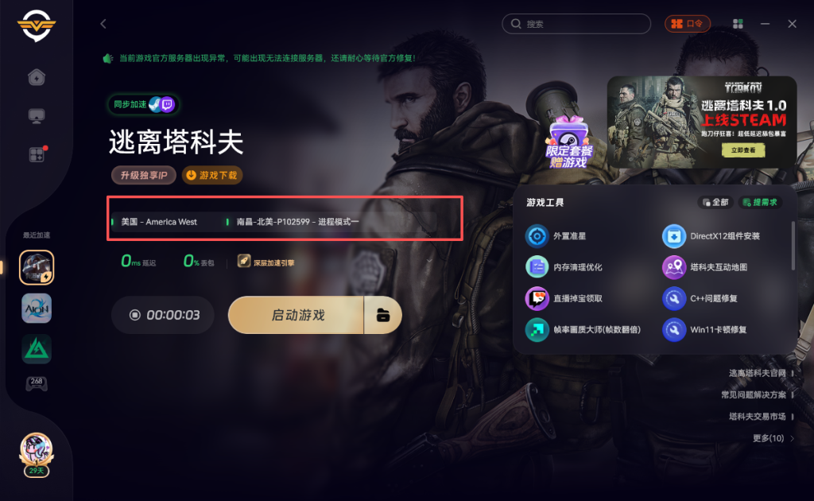Stop acceleration via the timer stop button
Viewport: 814px width, 501px height.
point(135,315)
